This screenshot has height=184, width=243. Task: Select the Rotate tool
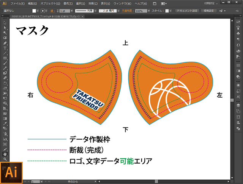click(5, 83)
